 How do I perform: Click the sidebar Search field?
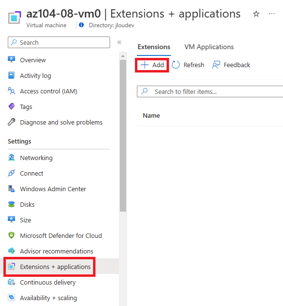coord(59,42)
